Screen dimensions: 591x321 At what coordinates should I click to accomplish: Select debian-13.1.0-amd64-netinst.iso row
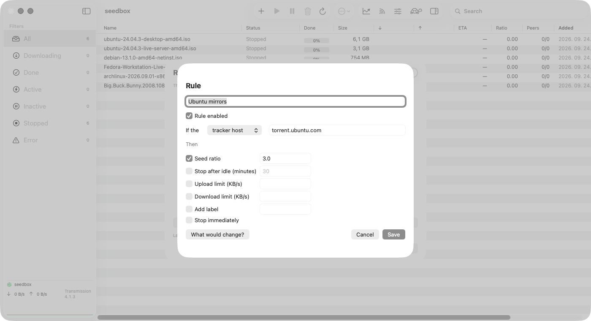[x=344, y=57]
